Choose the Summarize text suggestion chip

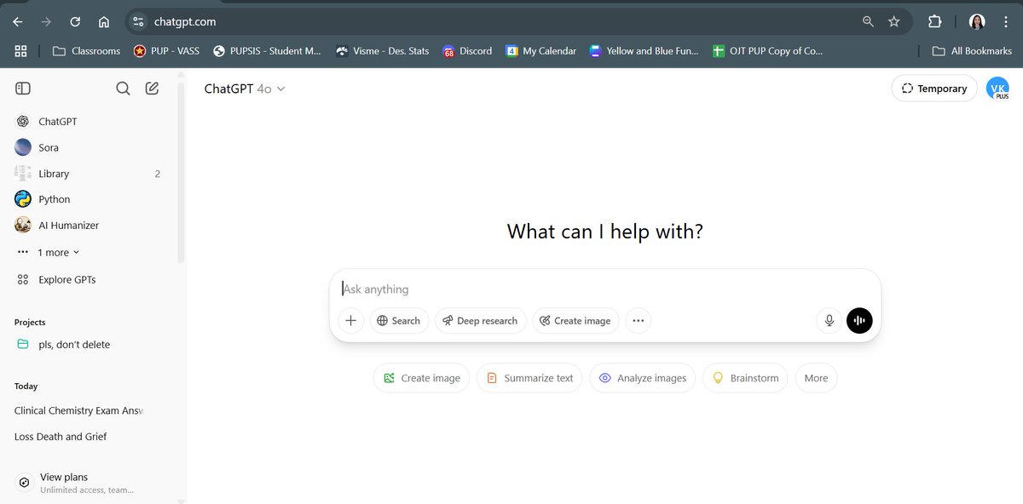point(529,378)
